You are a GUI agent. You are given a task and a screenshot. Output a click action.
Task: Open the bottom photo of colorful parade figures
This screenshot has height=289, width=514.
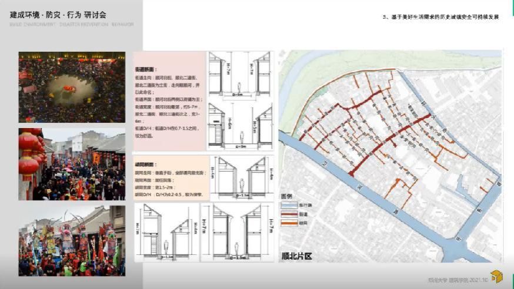[x=72, y=240]
